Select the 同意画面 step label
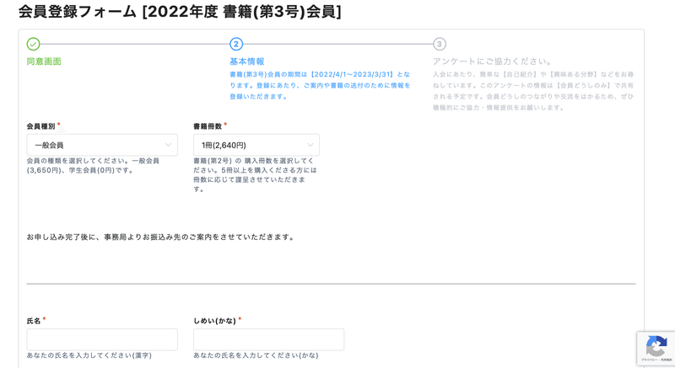The height and width of the screenshot is (368, 675). coord(44,61)
